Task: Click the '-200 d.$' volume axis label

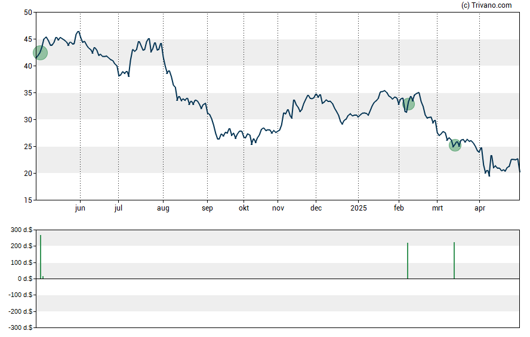Action: tap(21, 311)
